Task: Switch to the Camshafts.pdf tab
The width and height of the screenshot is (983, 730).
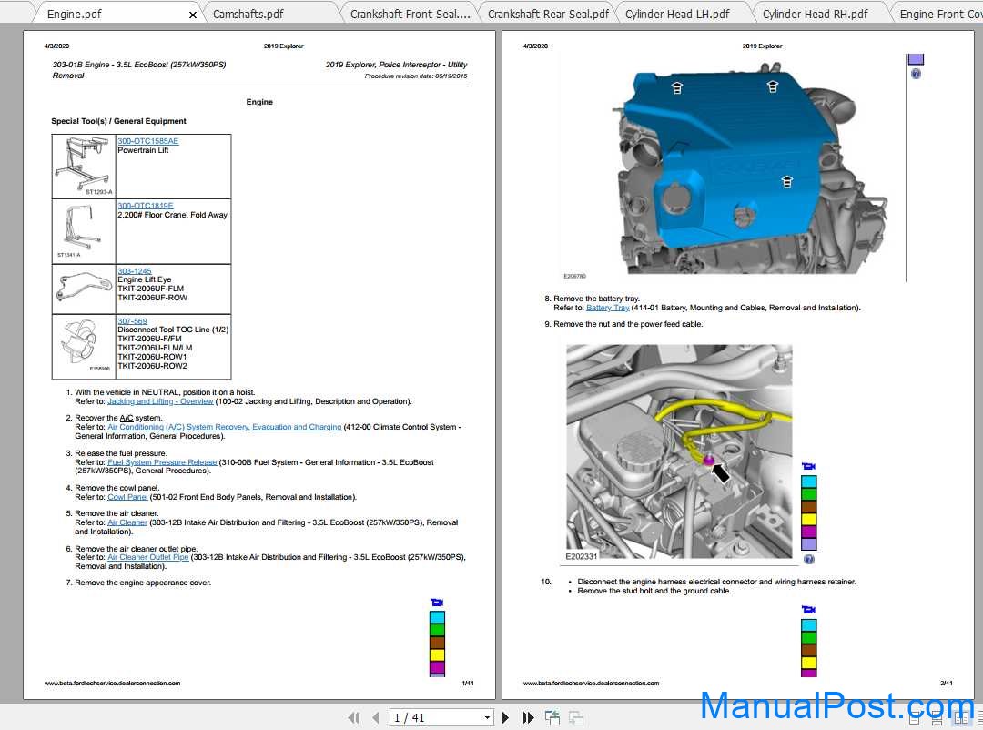Action: point(248,14)
